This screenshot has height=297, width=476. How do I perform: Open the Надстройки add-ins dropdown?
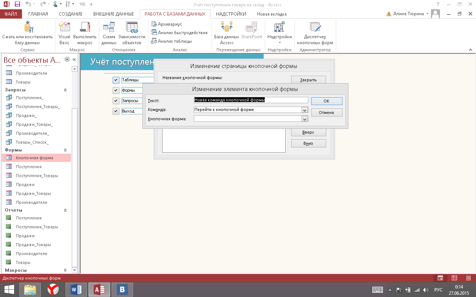coord(280,33)
